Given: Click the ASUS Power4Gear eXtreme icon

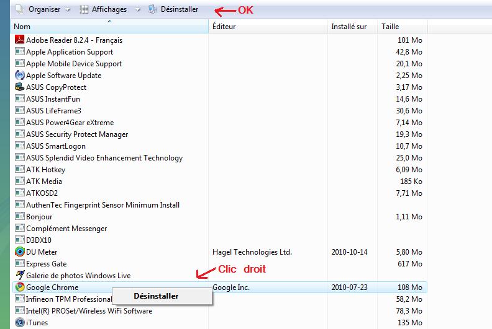Looking at the screenshot, I should [x=19, y=122].
